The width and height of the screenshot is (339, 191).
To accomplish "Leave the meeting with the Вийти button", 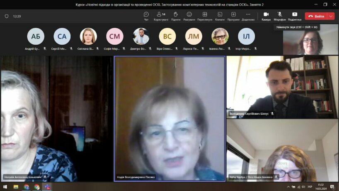I will coord(317,16).
